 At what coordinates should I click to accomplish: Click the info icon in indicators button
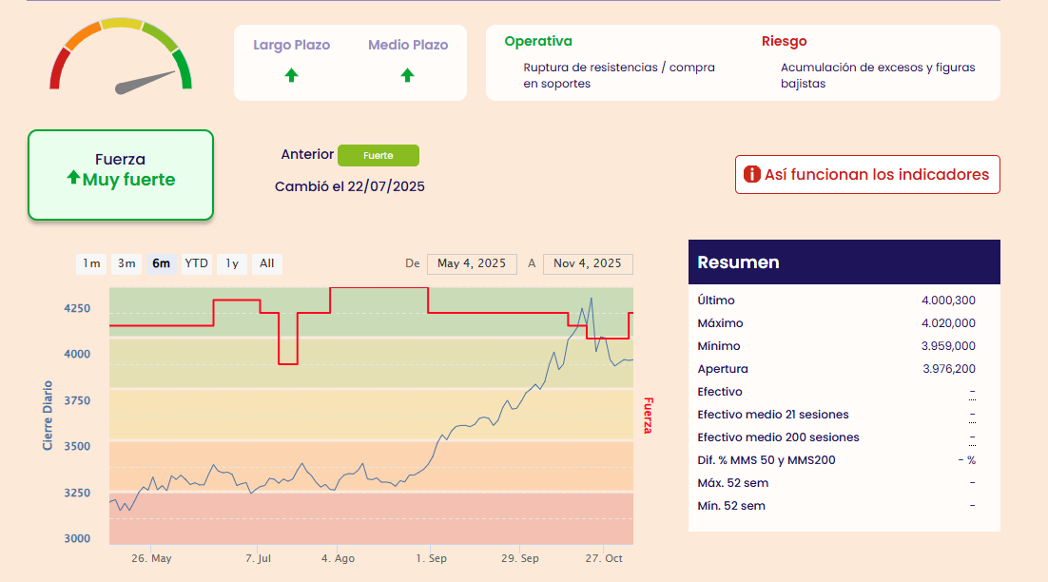click(751, 175)
